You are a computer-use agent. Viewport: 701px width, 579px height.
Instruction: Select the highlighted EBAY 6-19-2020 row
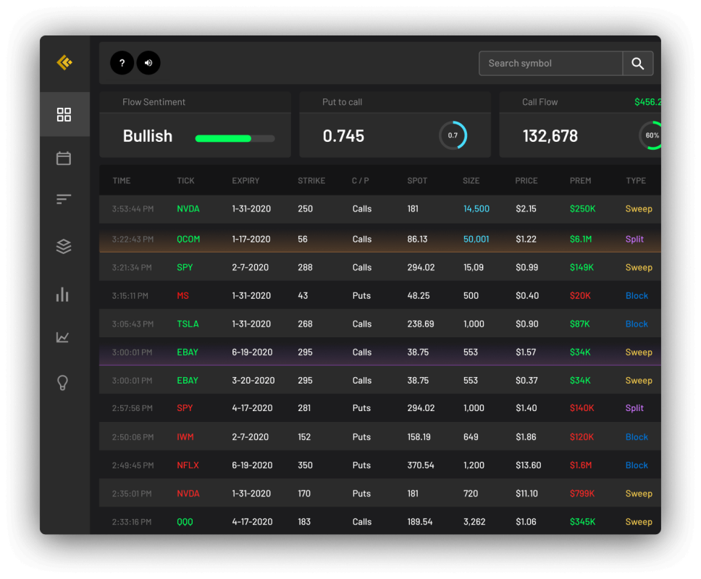(379, 352)
